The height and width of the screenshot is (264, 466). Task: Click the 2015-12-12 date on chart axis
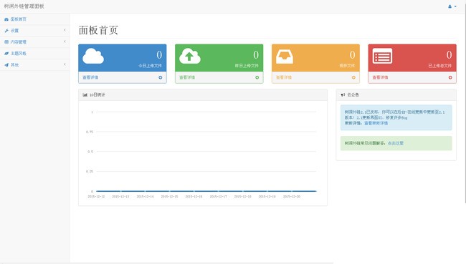(x=96, y=197)
